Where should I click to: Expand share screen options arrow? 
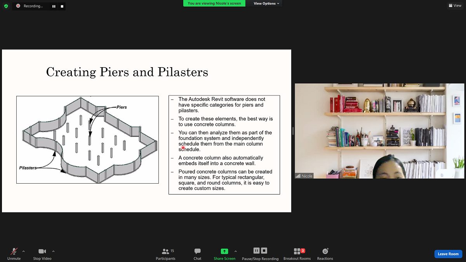235,251
